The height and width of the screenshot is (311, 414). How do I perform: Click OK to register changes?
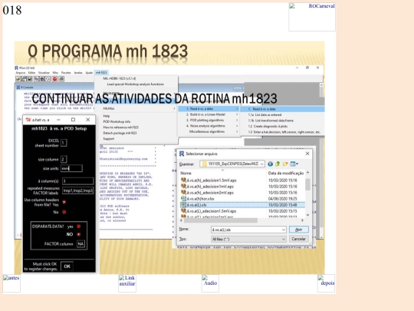(x=67, y=266)
